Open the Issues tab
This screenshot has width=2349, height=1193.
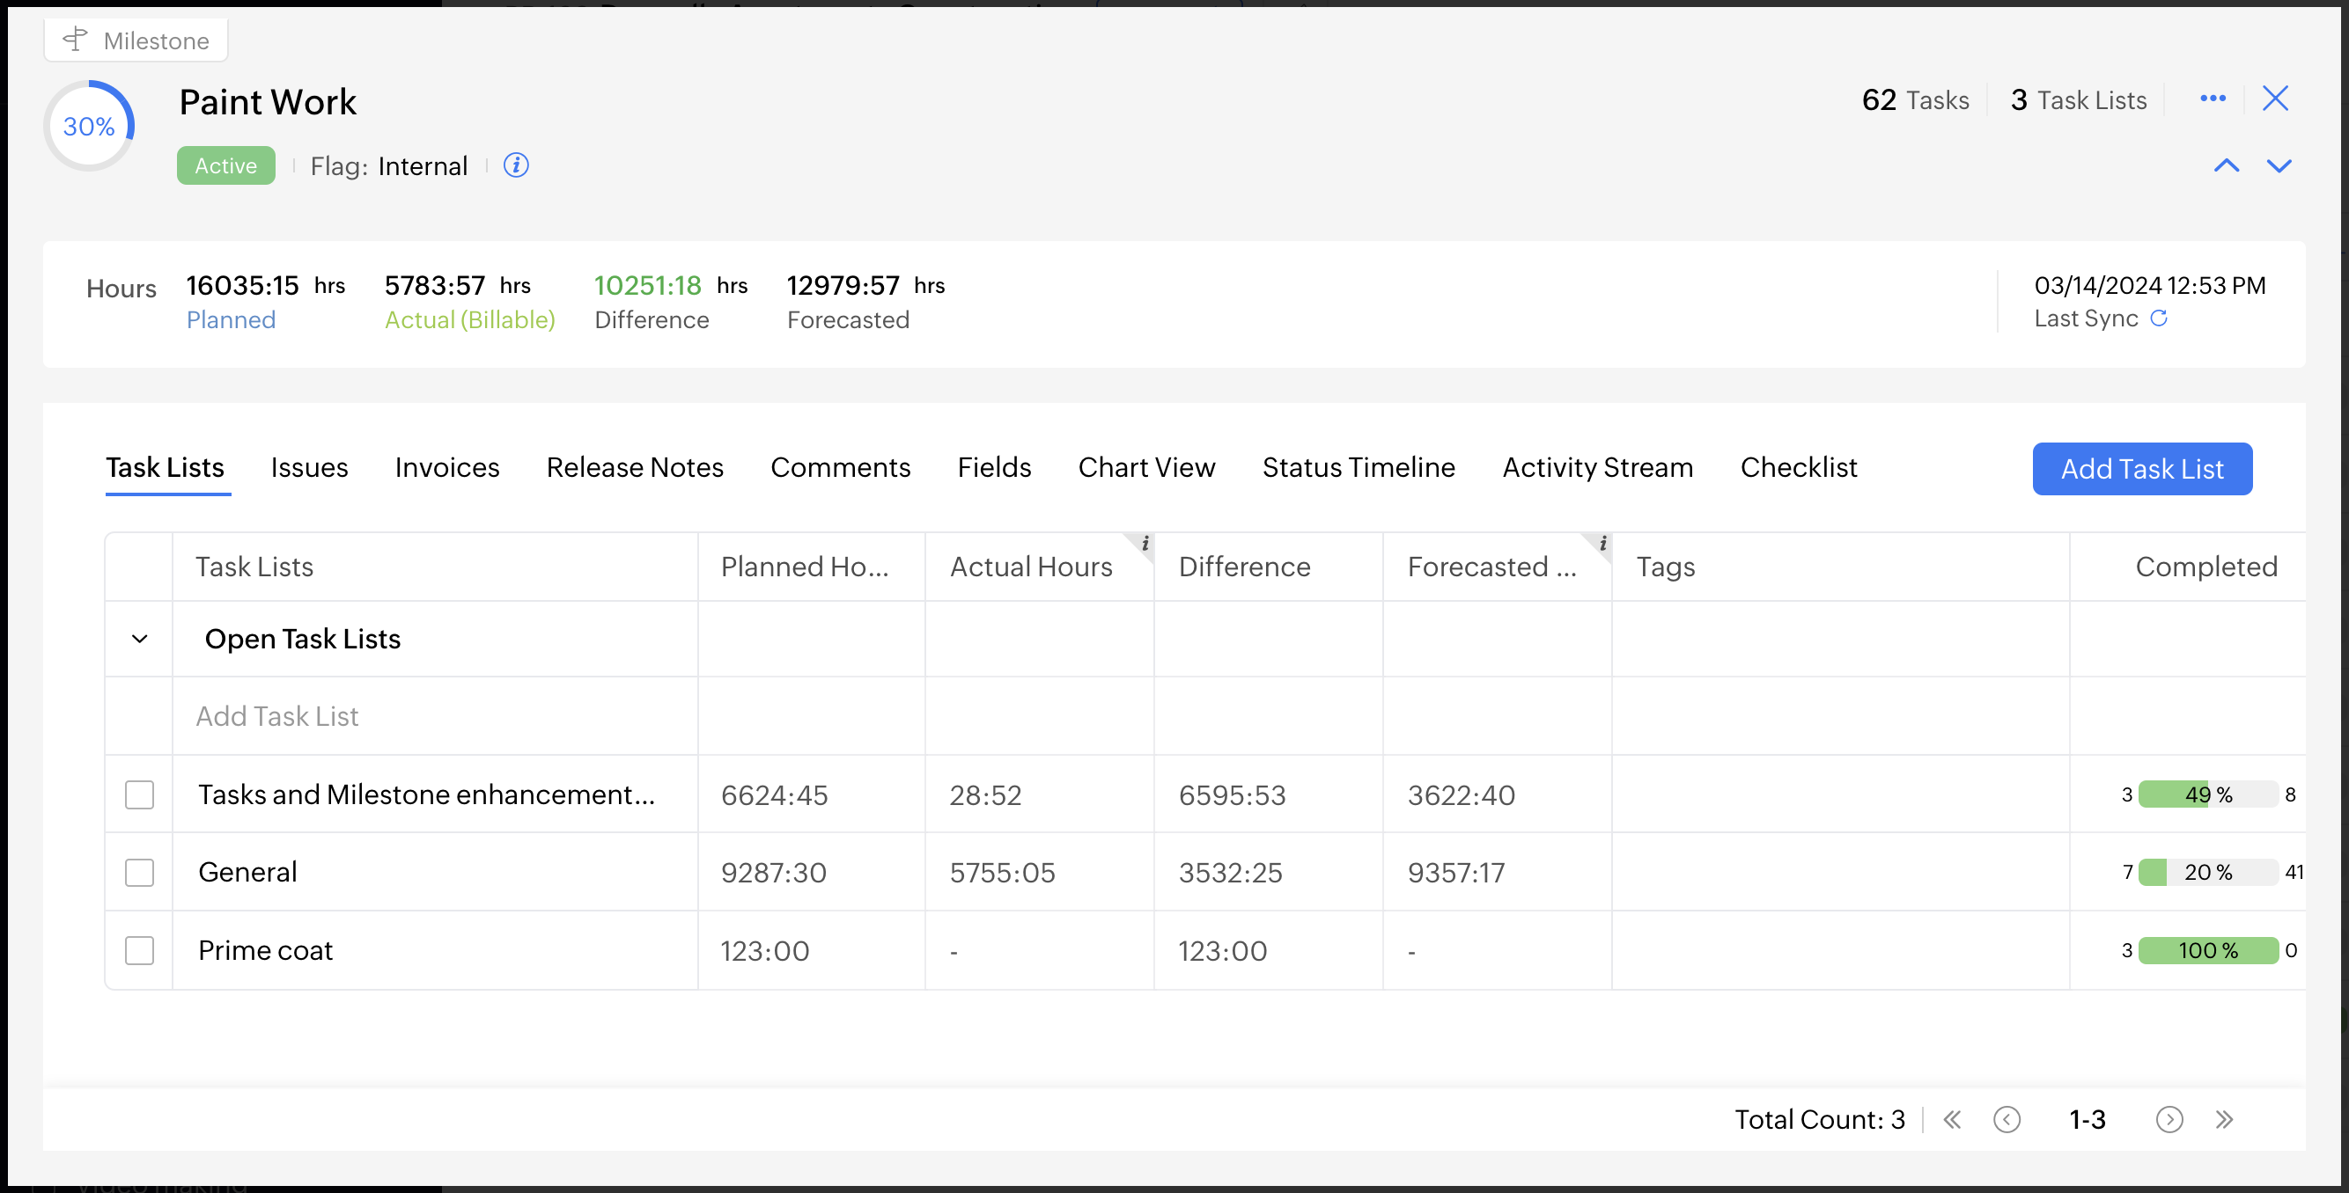click(309, 467)
